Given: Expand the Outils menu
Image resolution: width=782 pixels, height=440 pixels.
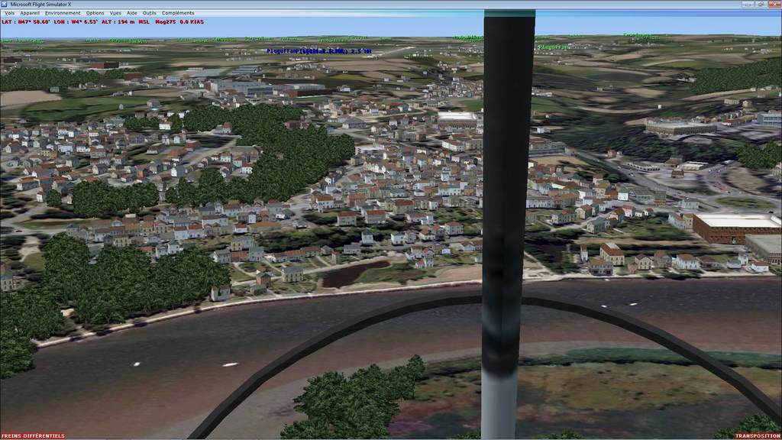Looking at the screenshot, I should pyautogui.click(x=150, y=13).
